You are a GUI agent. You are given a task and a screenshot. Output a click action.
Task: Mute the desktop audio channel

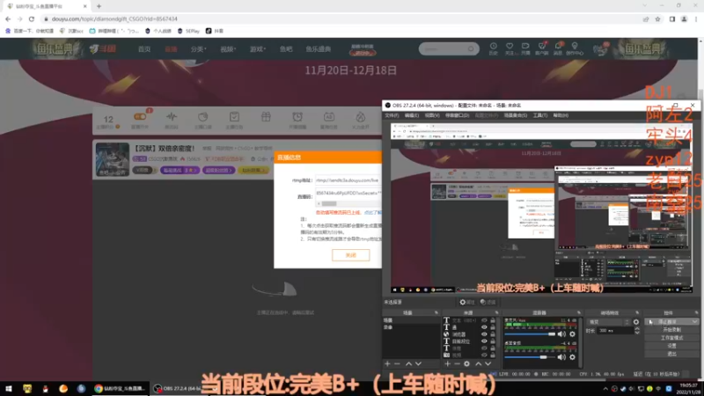pos(561,357)
